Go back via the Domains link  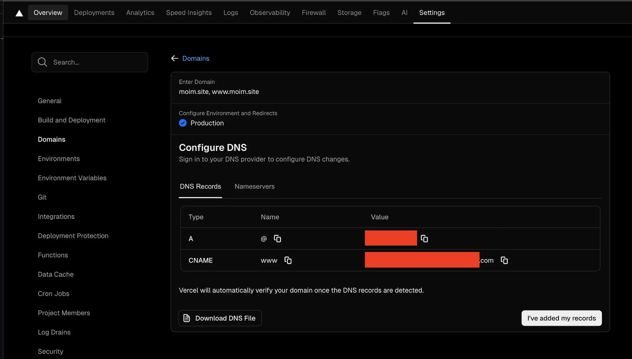[196, 58]
